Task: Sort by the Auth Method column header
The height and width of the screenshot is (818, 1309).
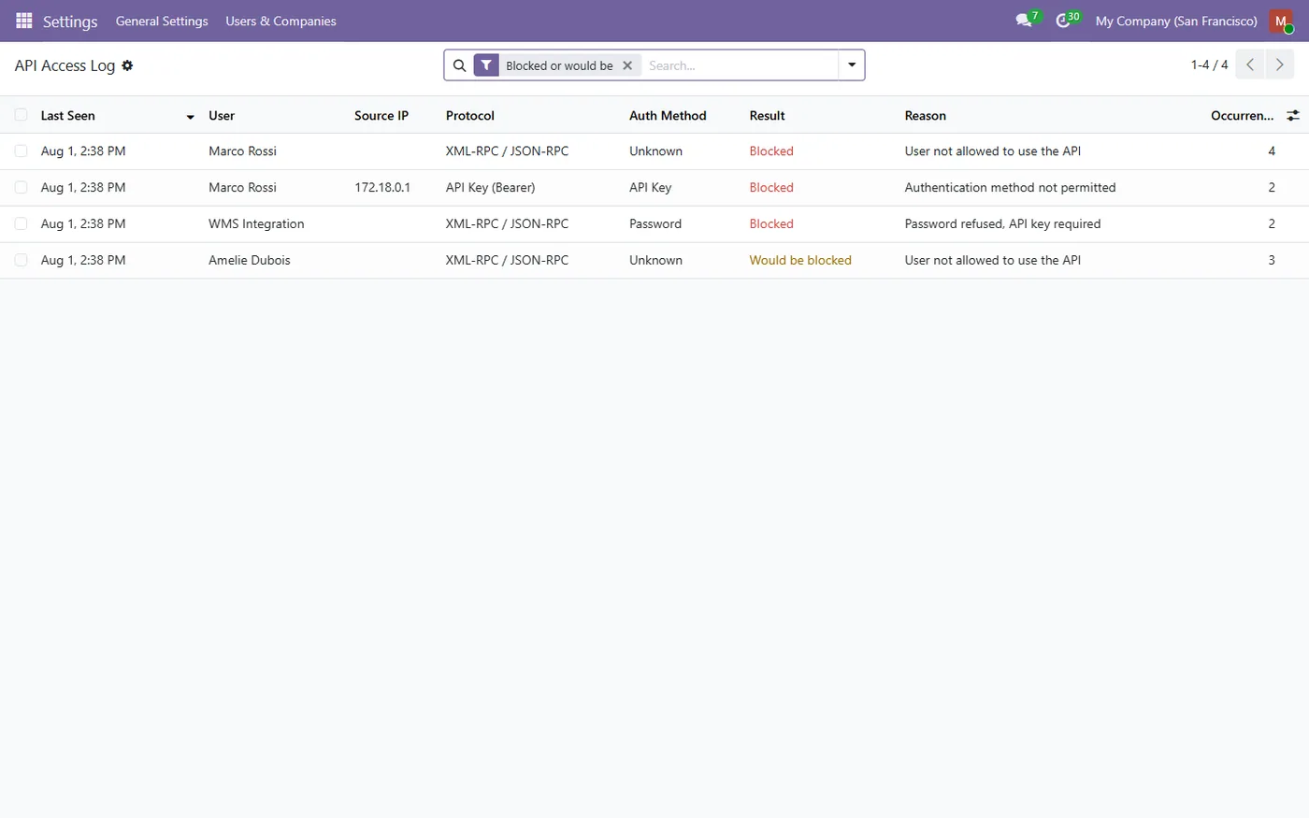Action: pyautogui.click(x=668, y=116)
